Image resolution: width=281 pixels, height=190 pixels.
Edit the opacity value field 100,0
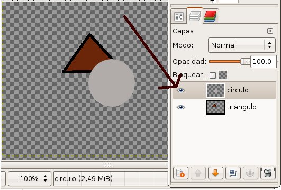tap(263, 62)
